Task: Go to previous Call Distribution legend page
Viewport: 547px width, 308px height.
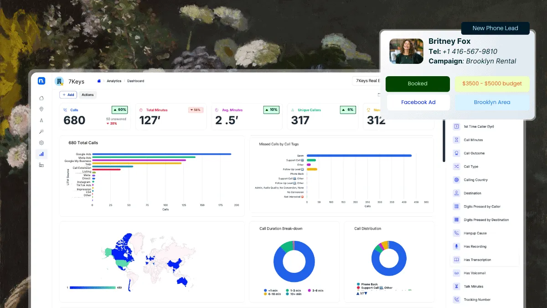Action: tap(358, 293)
